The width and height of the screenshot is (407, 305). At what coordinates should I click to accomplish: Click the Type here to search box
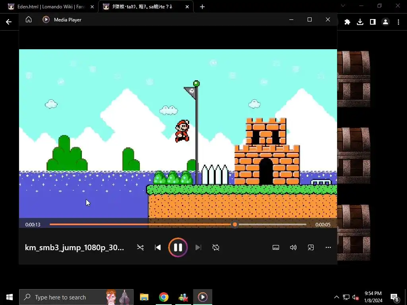pyautogui.click(x=76, y=297)
